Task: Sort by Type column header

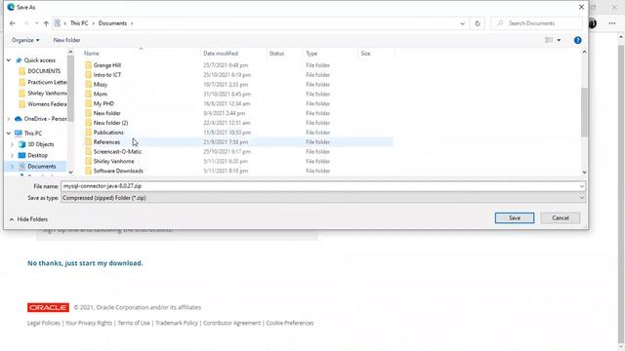Action: 312,54
